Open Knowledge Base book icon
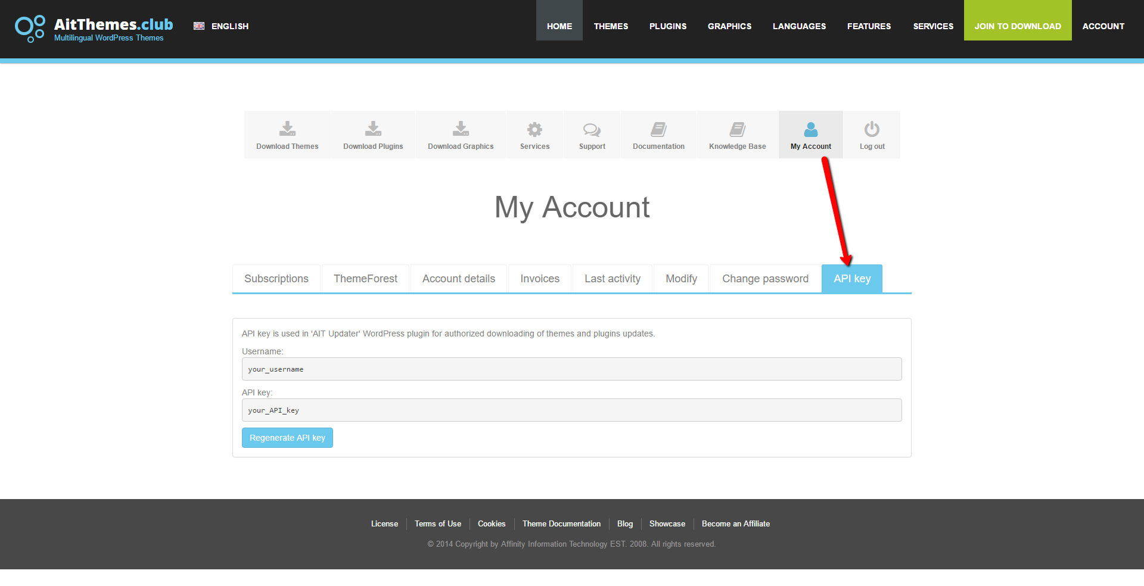1144x586 pixels. [x=738, y=129]
